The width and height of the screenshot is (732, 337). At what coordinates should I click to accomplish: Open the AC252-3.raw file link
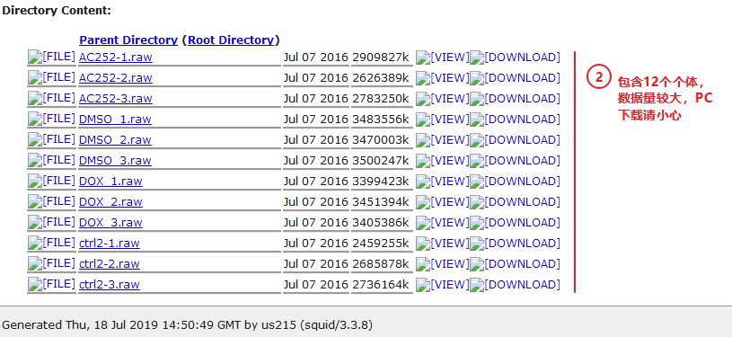115,99
